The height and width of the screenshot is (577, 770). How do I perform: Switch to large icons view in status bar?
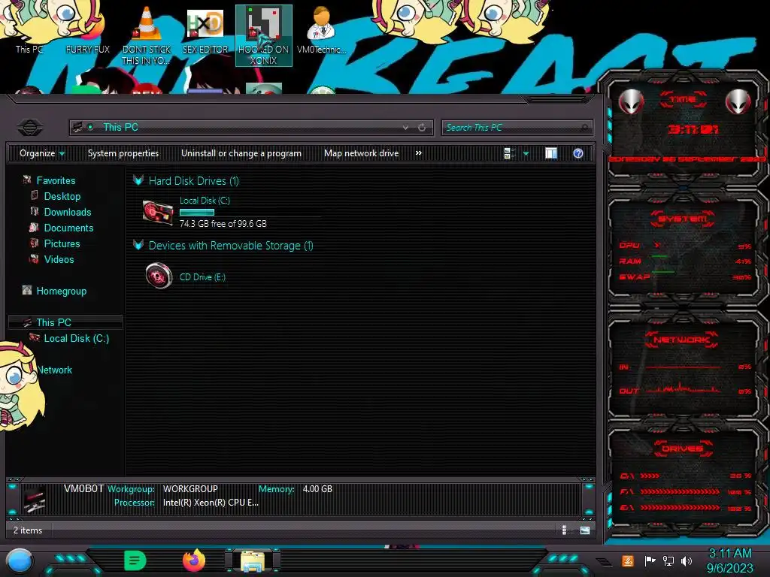pyautogui.click(x=585, y=530)
